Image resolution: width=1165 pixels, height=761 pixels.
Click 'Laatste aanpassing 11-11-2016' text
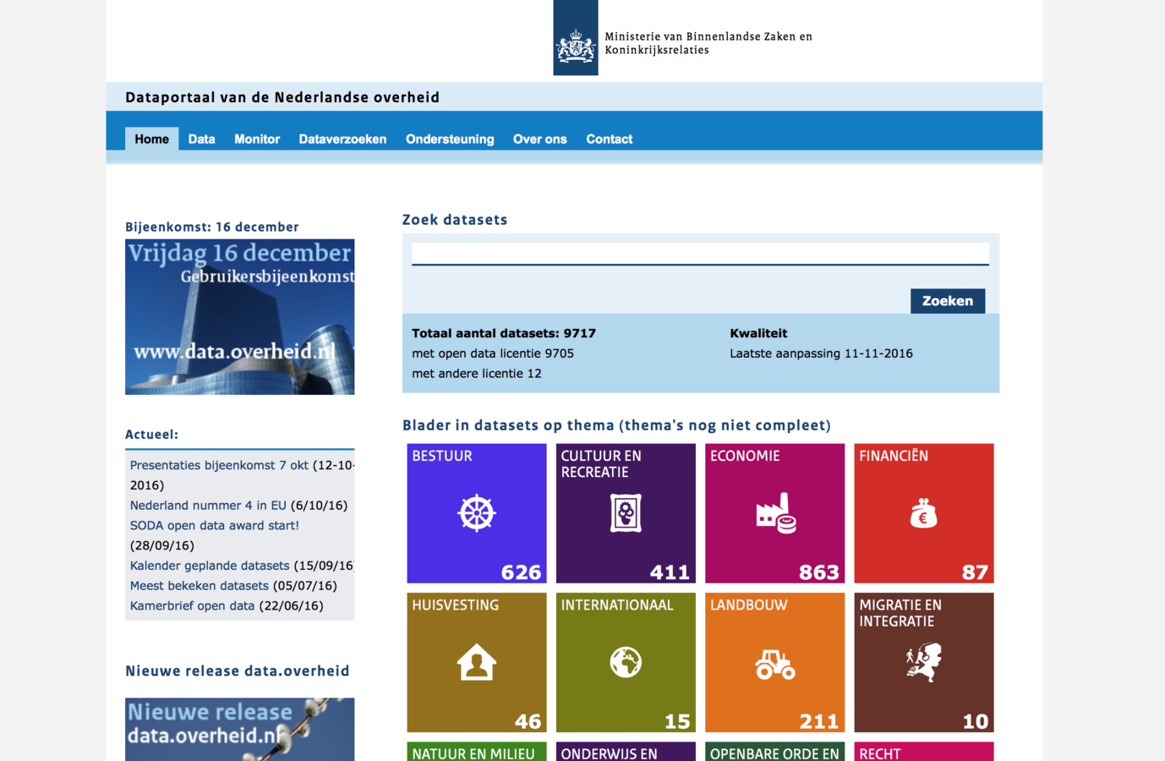(x=821, y=353)
